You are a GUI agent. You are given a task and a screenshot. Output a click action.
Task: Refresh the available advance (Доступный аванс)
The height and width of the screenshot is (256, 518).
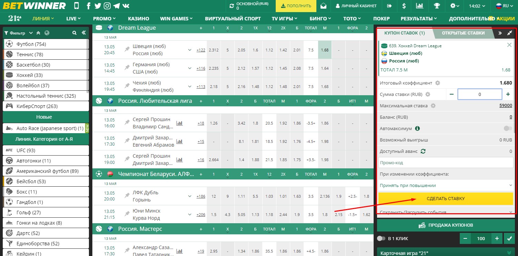[x=423, y=151]
